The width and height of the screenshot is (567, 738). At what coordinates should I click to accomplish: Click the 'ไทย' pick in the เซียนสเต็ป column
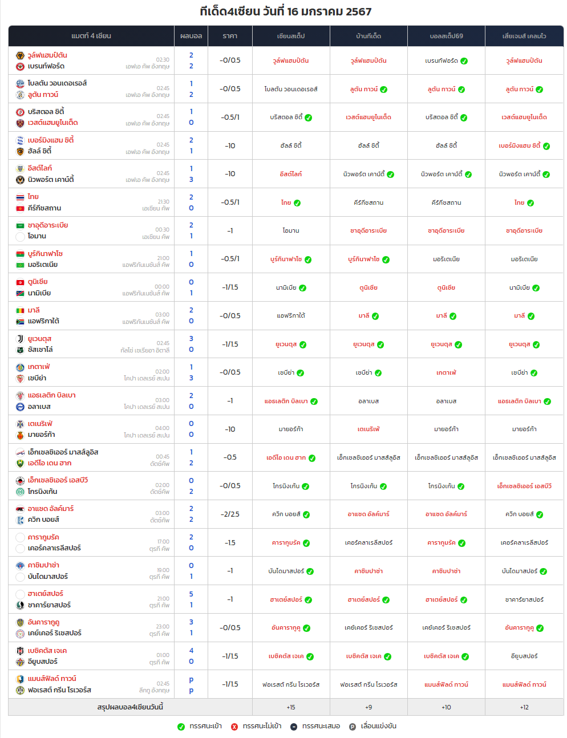coord(286,202)
